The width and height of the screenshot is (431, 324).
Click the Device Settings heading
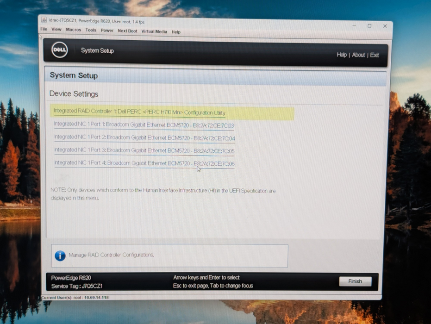point(74,94)
